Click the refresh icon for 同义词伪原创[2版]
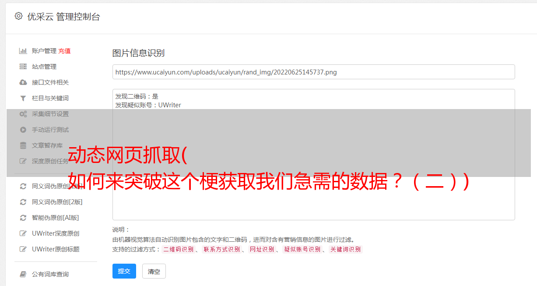This screenshot has height=286, width=537. point(23,202)
